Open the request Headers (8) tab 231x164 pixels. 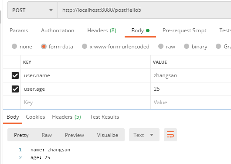102,31
